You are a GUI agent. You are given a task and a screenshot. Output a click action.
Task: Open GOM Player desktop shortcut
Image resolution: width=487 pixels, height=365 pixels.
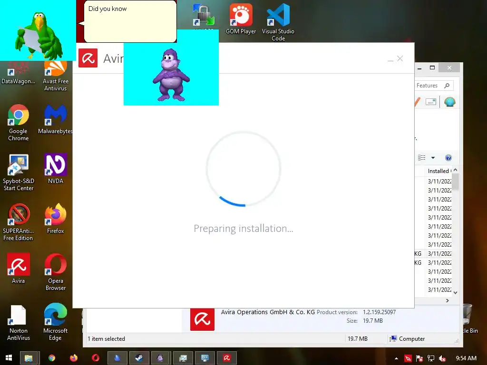241,19
